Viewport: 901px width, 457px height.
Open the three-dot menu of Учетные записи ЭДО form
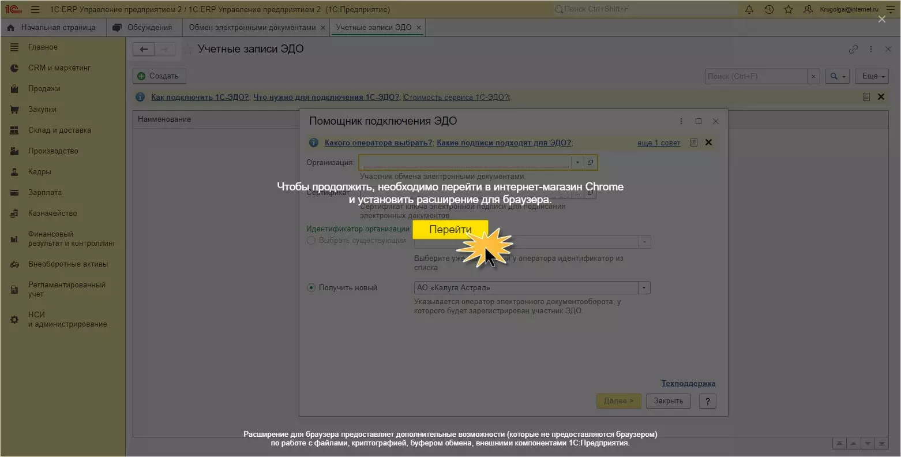tap(871, 50)
